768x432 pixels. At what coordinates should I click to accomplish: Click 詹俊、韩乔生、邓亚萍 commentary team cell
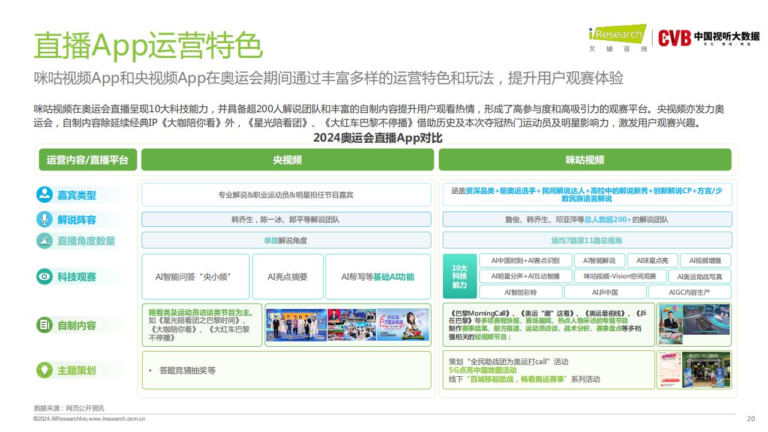pyautogui.click(x=587, y=220)
